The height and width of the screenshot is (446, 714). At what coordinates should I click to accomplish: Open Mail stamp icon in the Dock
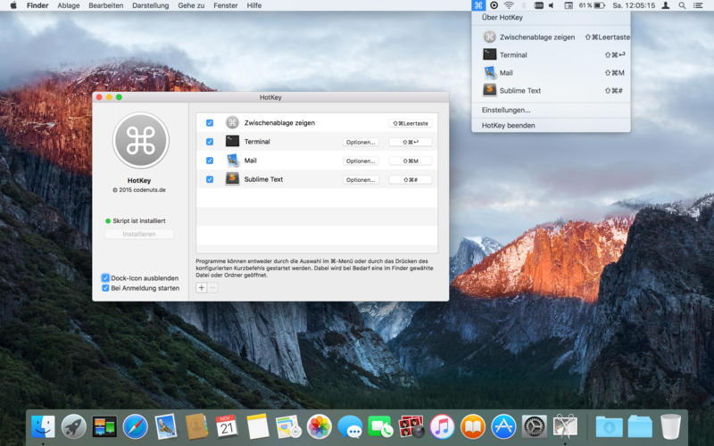pyautogui.click(x=166, y=427)
